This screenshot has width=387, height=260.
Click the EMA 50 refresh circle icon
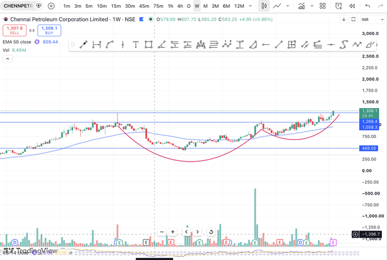coord(37,42)
